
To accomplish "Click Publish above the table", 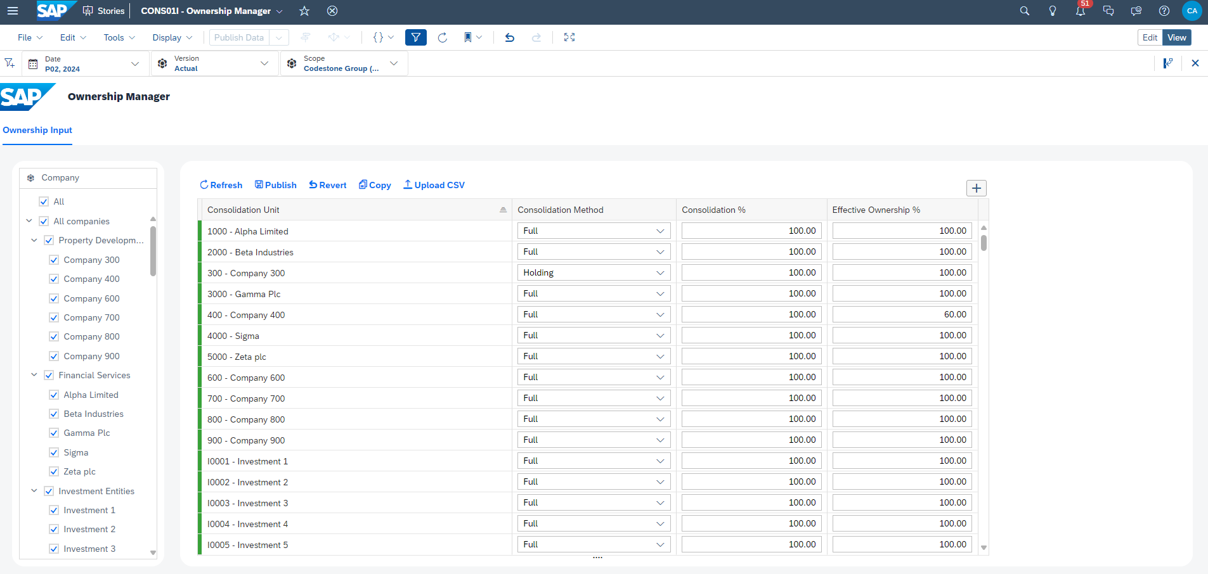I will coord(276,185).
